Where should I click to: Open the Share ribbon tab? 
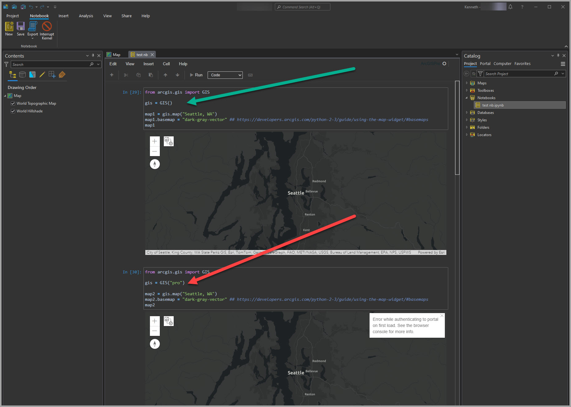(126, 16)
